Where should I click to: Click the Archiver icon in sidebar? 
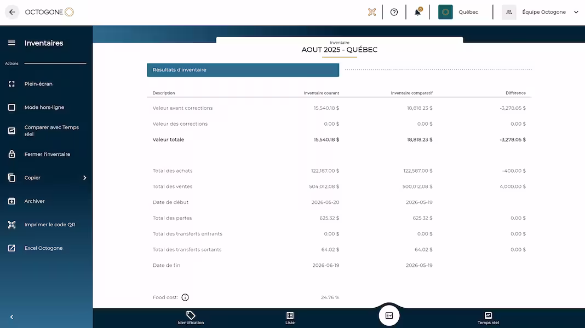12,201
